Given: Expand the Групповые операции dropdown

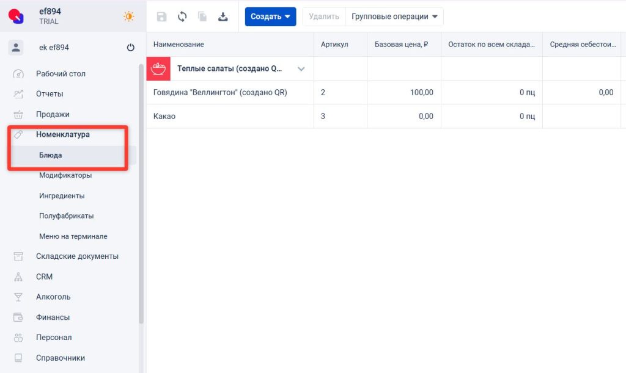Looking at the screenshot, I should [x=394, y=16].
